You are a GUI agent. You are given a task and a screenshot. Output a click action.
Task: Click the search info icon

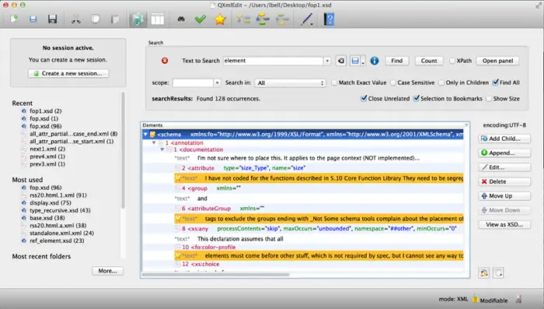tap(375, 61)
